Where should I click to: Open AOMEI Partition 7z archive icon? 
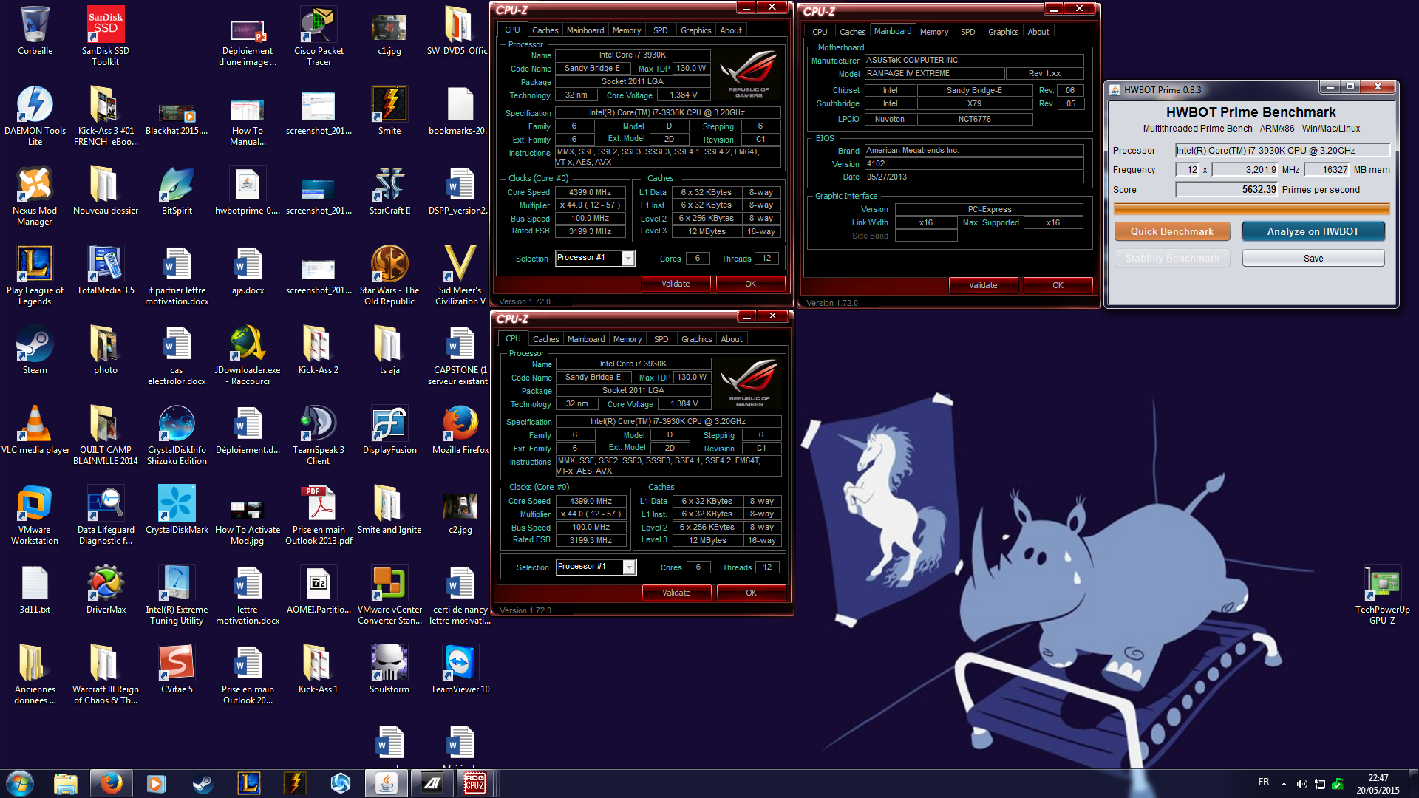319,590
